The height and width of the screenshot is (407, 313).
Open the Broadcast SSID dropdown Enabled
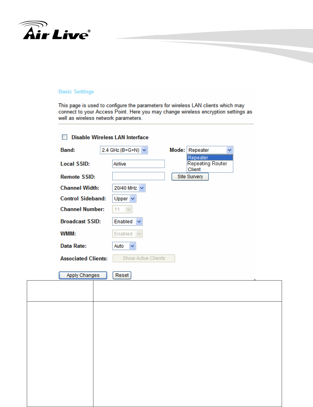[127, 222]
